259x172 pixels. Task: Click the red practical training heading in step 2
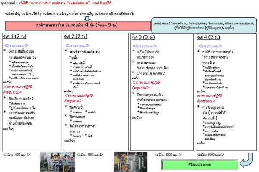pos(79,98)
